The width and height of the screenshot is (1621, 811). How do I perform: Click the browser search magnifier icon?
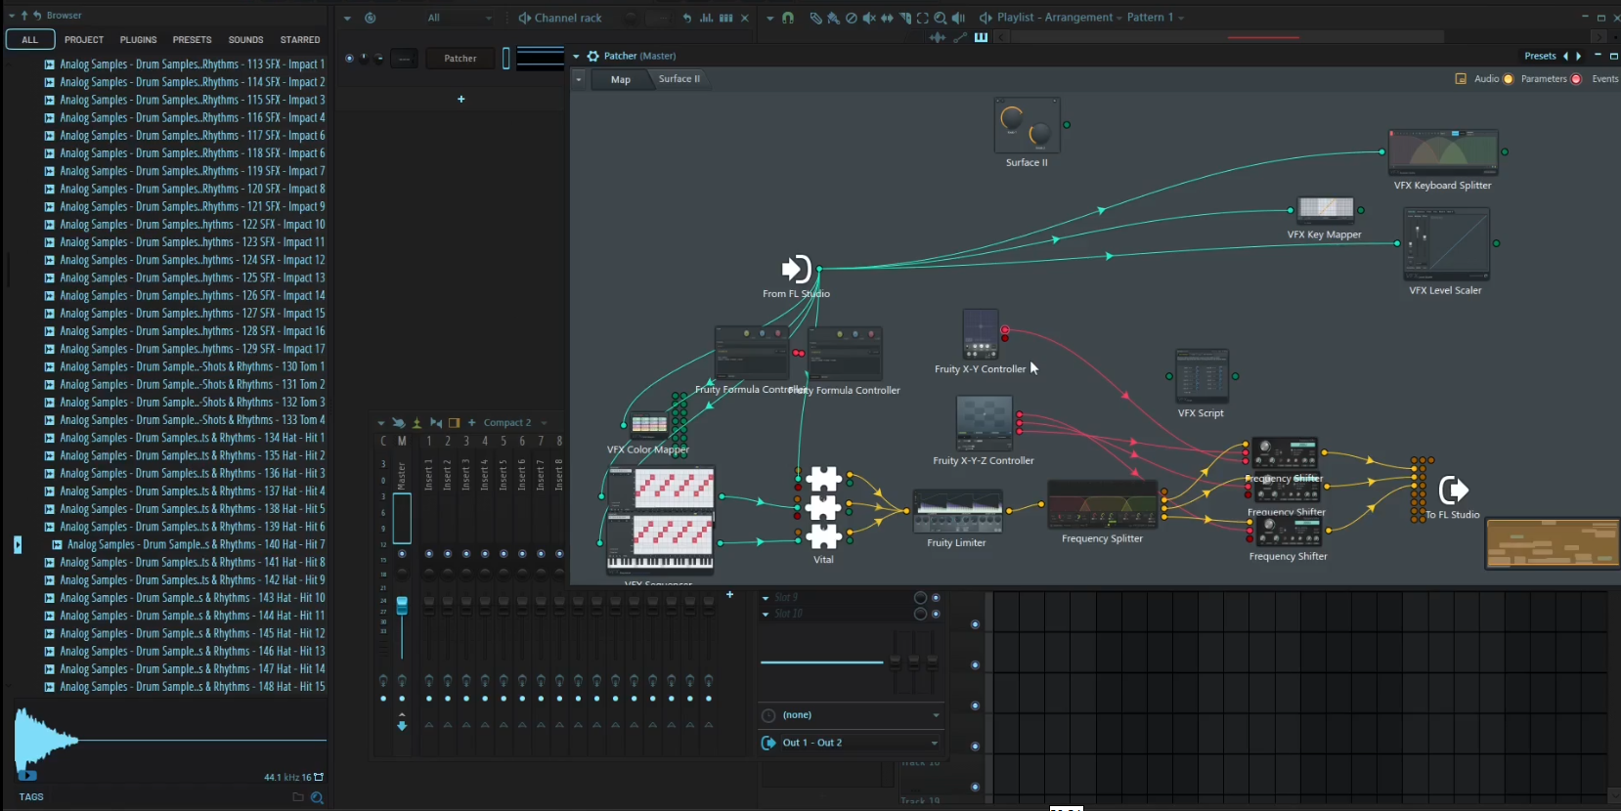point(317,797)
